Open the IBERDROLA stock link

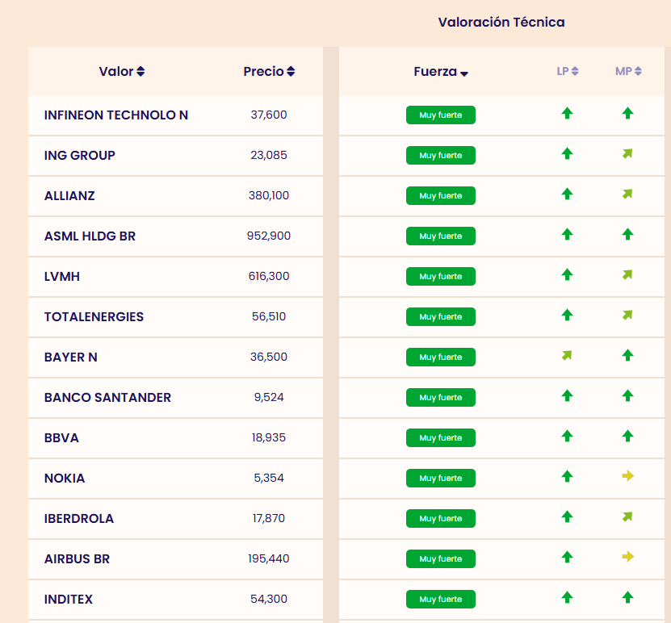[x=79, y=518]
